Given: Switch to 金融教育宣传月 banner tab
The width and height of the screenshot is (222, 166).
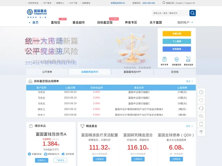Looking at the screenshot, I should click(90, 72).
